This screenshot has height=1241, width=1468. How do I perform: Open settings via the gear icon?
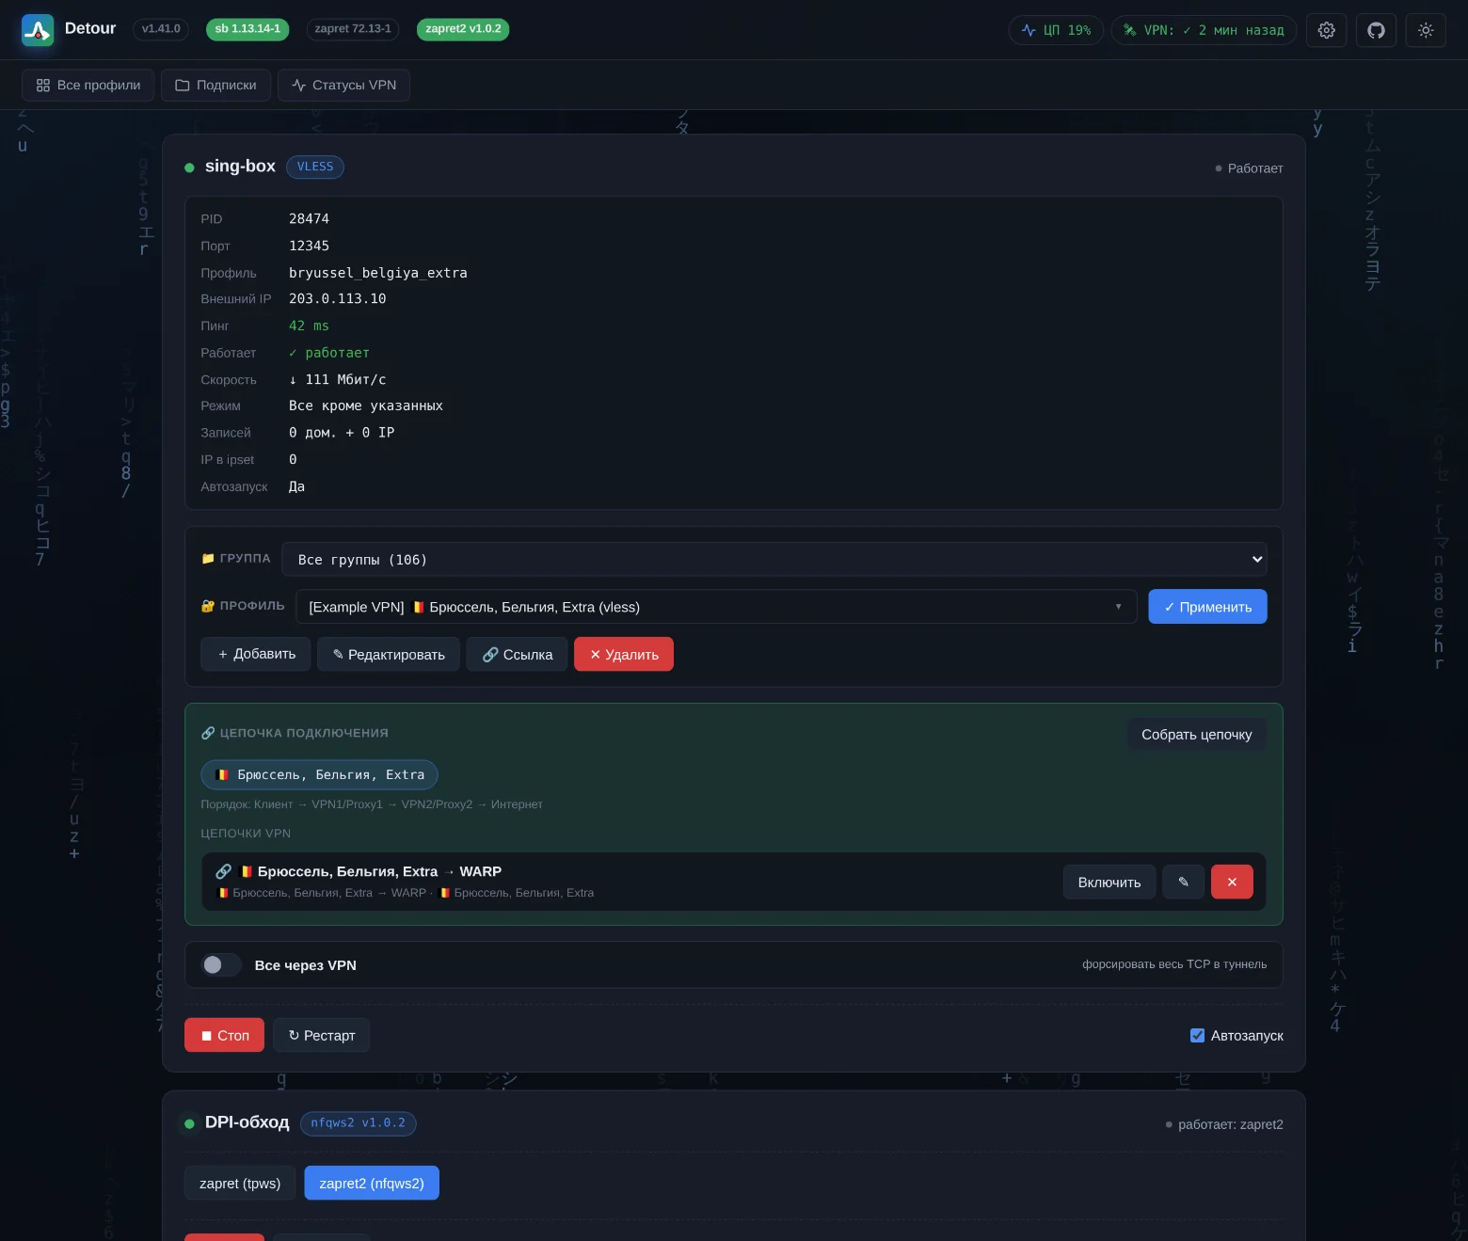click(x=1326, y=30)
